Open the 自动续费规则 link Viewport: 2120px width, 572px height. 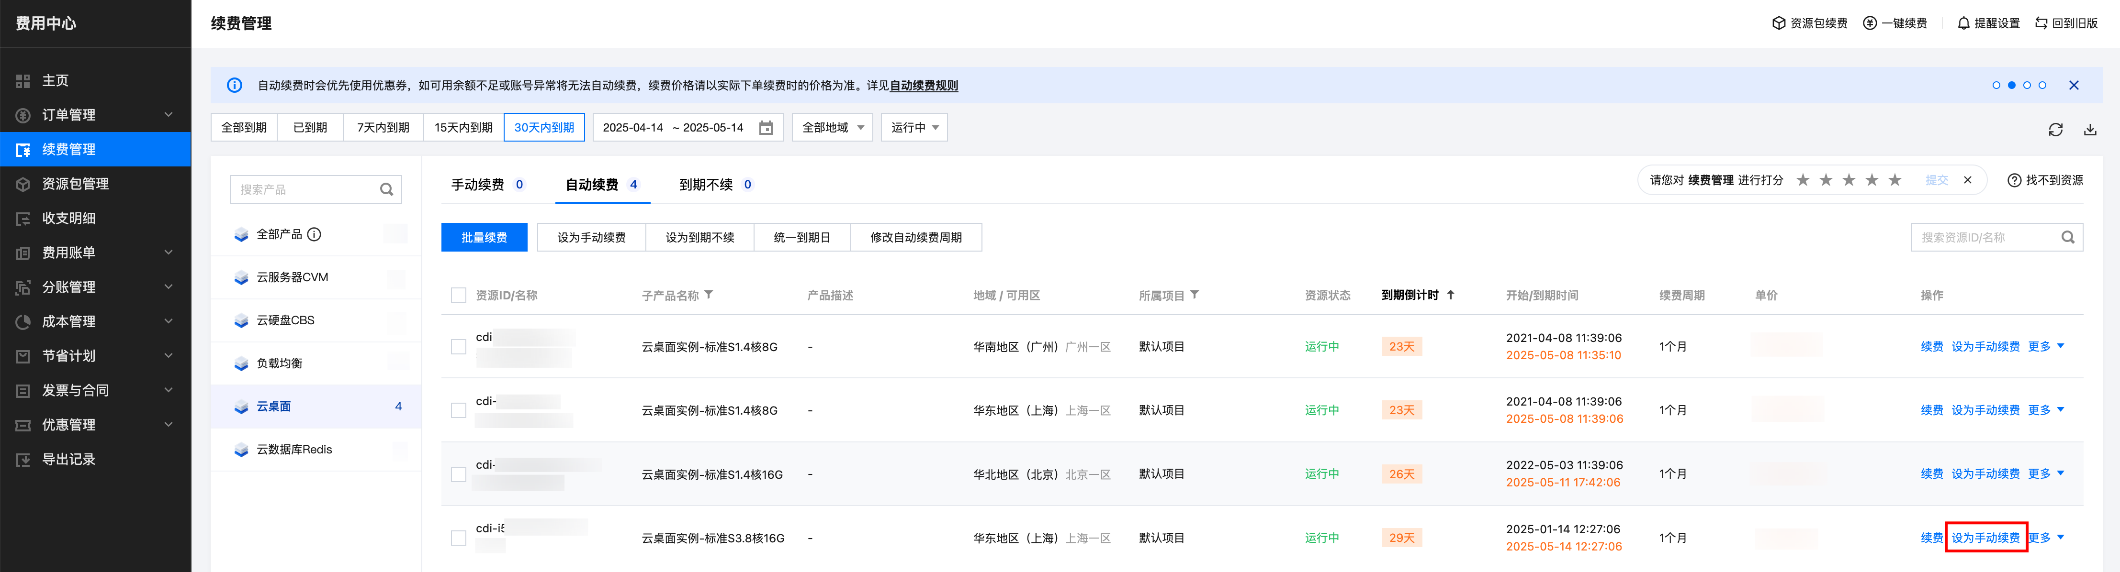click(x=924, y=86)
